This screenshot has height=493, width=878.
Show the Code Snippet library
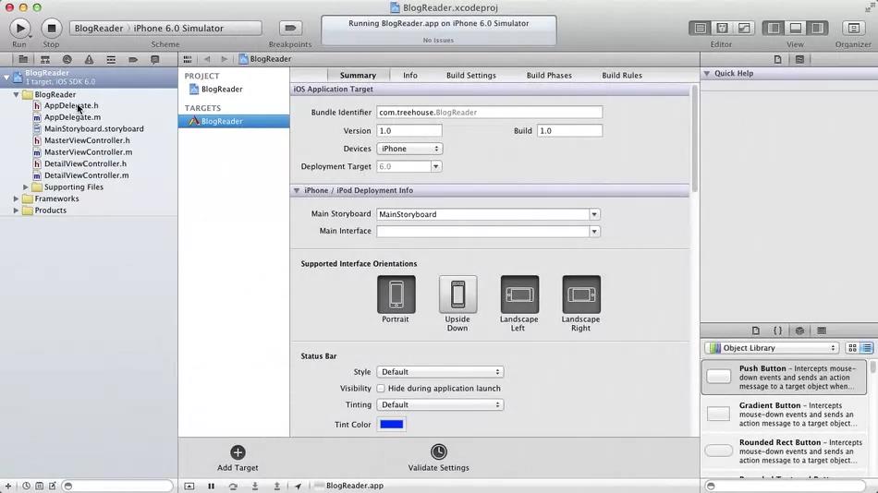point(778,331)
